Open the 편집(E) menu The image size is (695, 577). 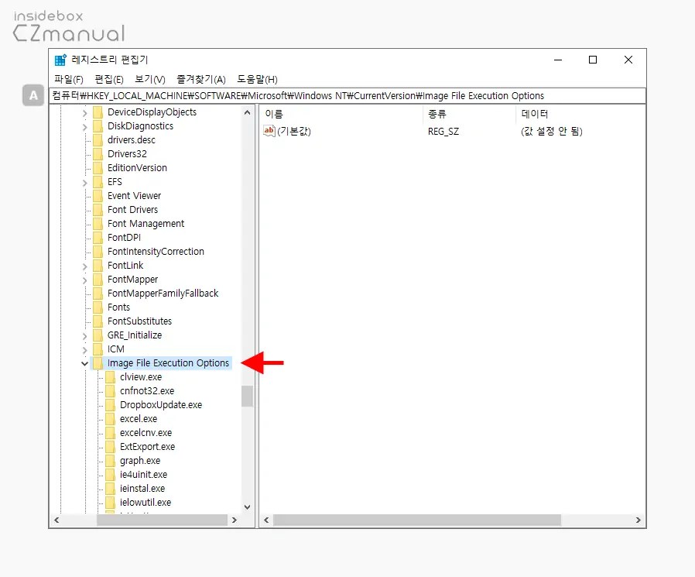click(x=109, y=80)
